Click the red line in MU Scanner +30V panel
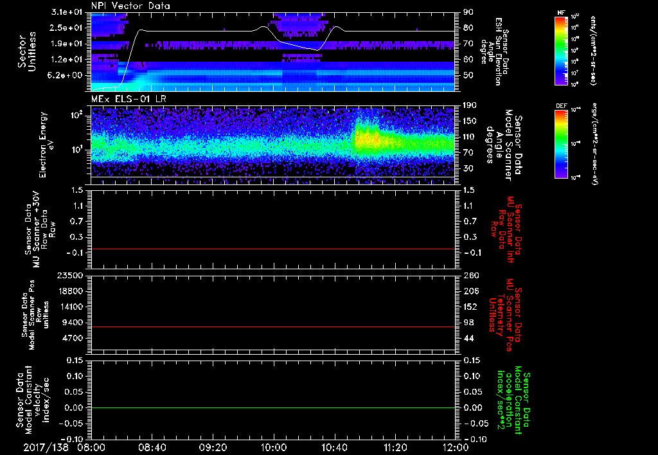This screenshot has width=658, height=455. point(273,249)
